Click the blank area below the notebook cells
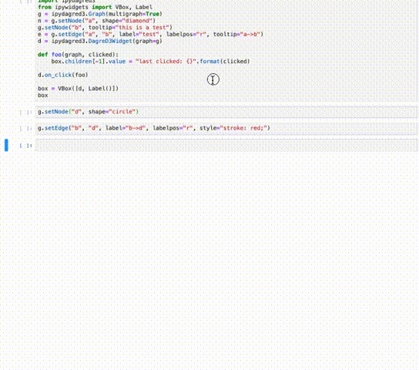The width and height of the screenshot is (419, 370). click(209, 254)
